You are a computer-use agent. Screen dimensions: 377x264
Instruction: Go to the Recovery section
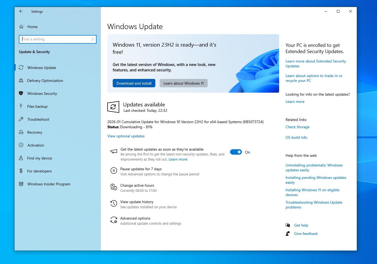[x=35, y=132]
